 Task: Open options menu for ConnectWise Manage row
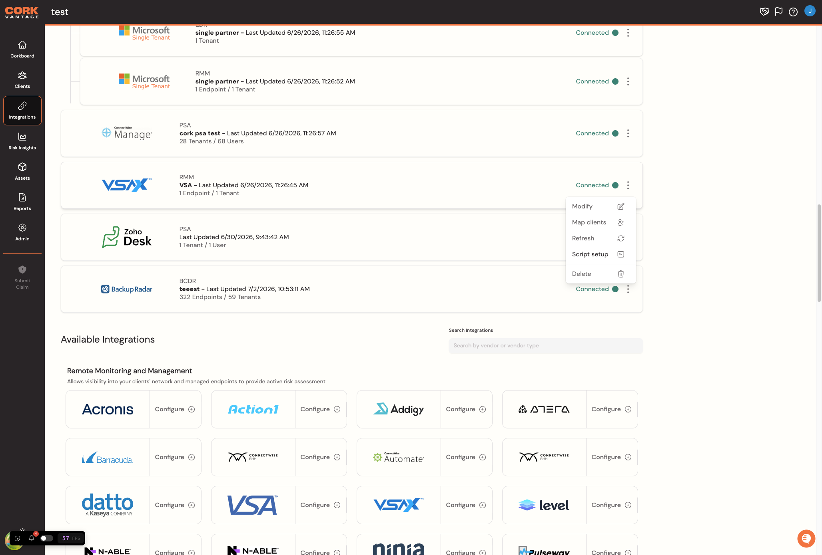pos(628,133)
